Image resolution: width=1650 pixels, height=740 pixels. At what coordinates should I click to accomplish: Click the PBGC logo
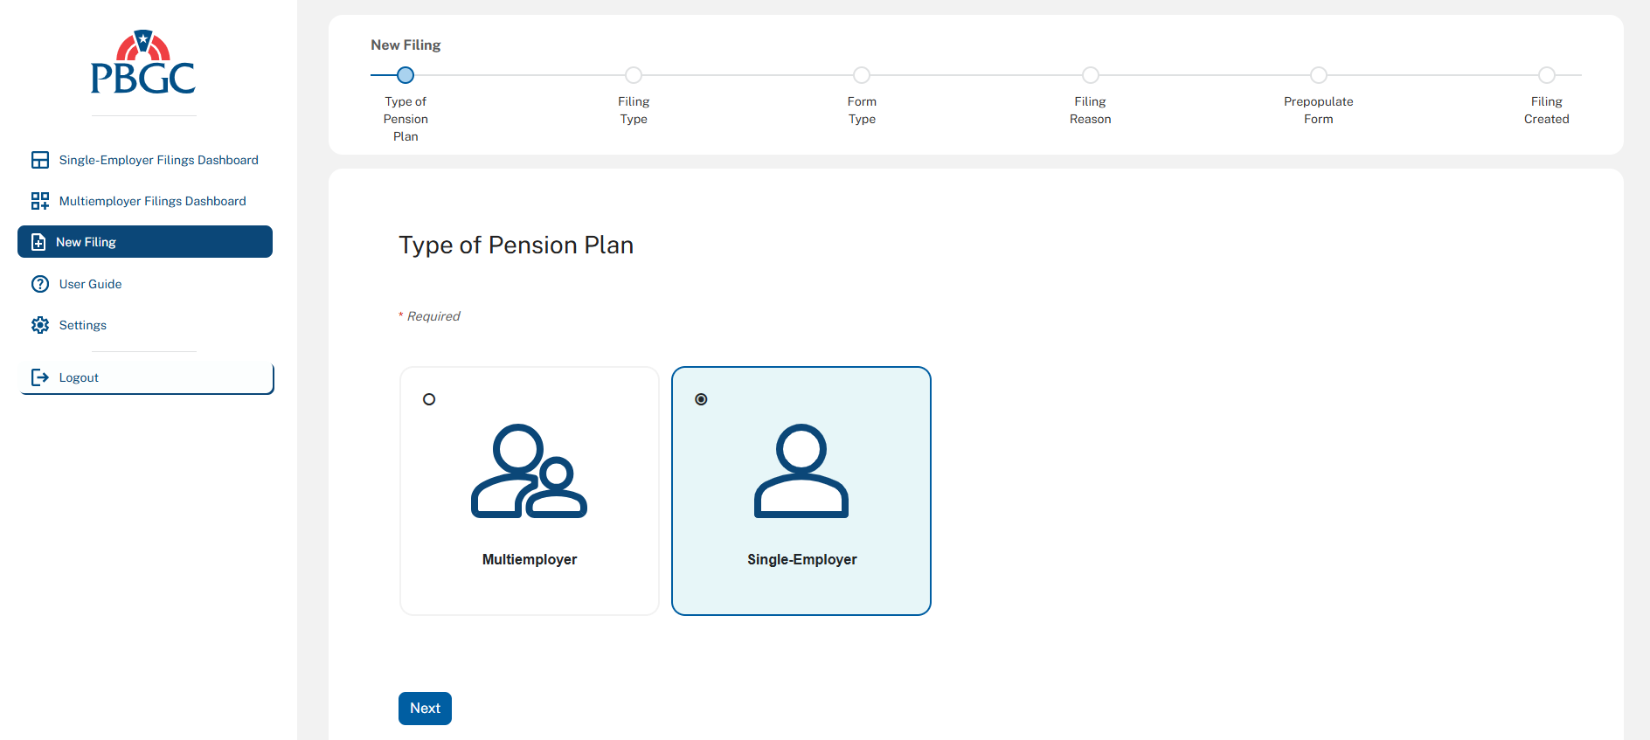(143, 63)
